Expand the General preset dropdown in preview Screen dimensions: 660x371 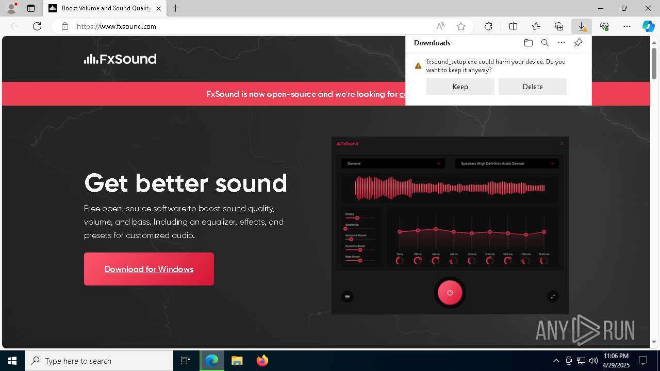393,163
